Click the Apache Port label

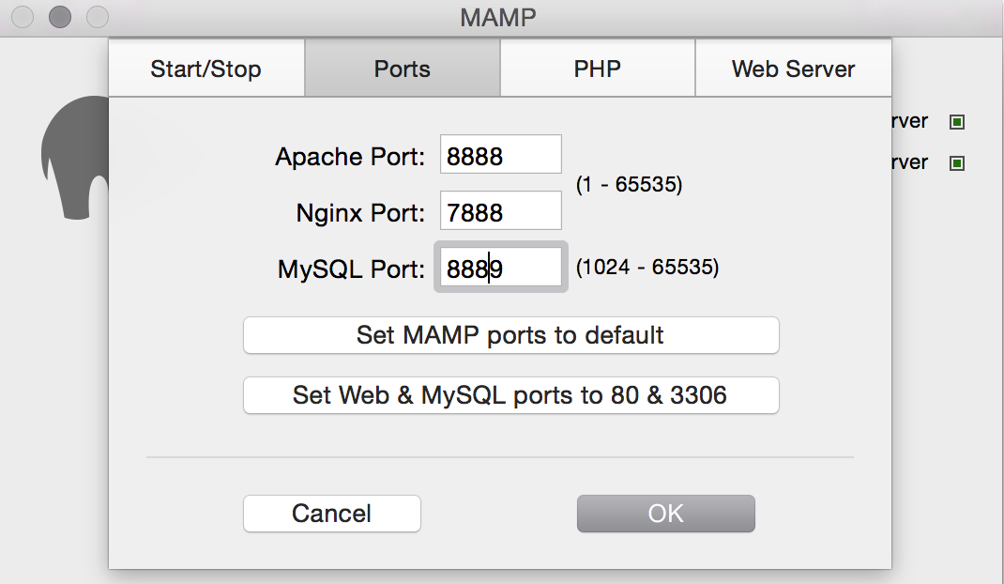tap(350, 157)
